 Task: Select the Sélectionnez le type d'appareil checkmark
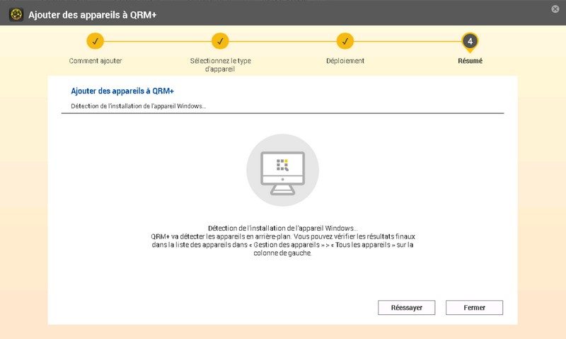pos(220,41)
